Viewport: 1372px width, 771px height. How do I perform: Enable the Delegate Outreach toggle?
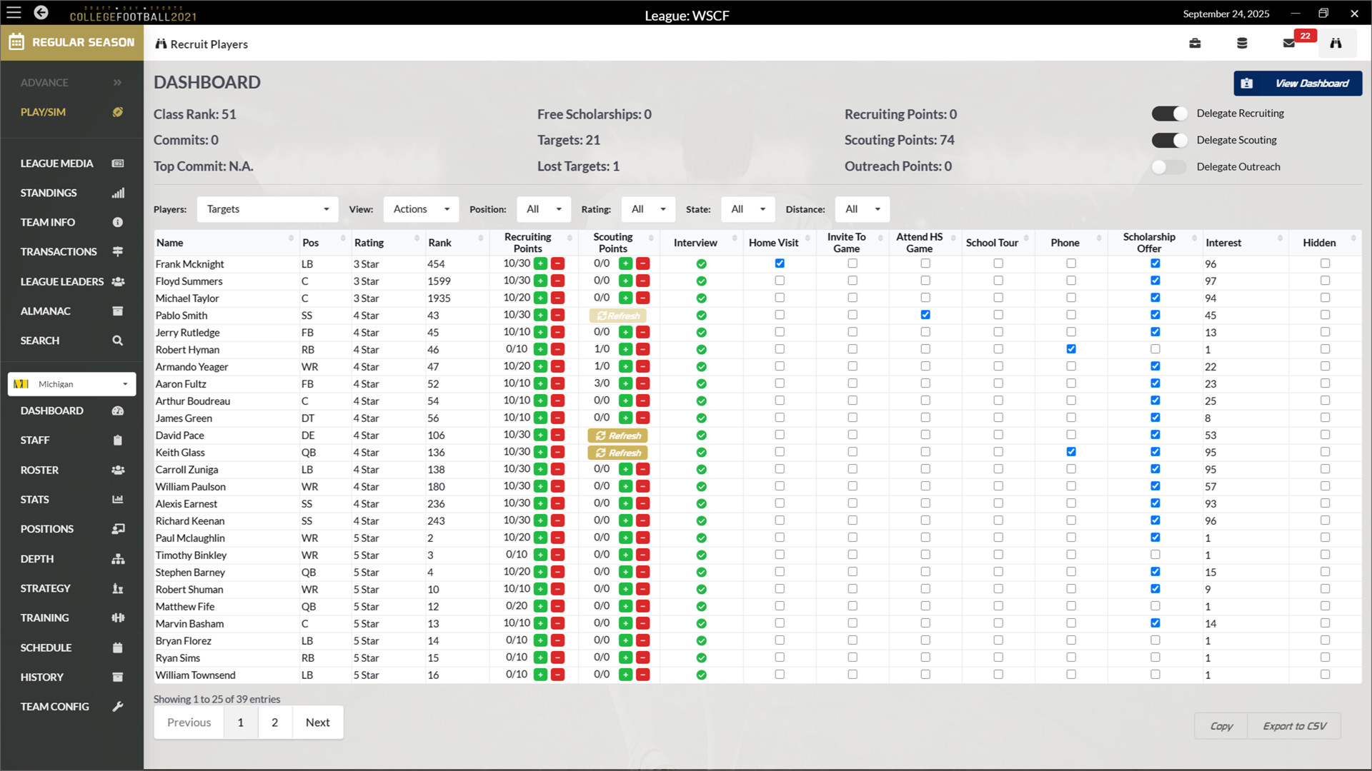point(1168,166)
